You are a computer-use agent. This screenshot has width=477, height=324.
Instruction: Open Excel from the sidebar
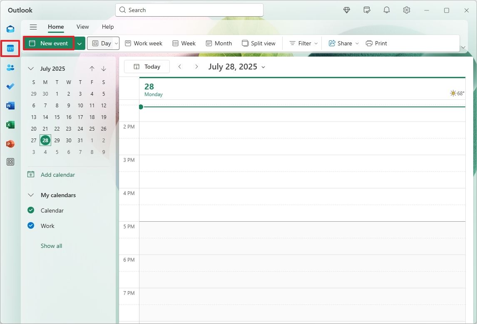[x=10, y=124]
